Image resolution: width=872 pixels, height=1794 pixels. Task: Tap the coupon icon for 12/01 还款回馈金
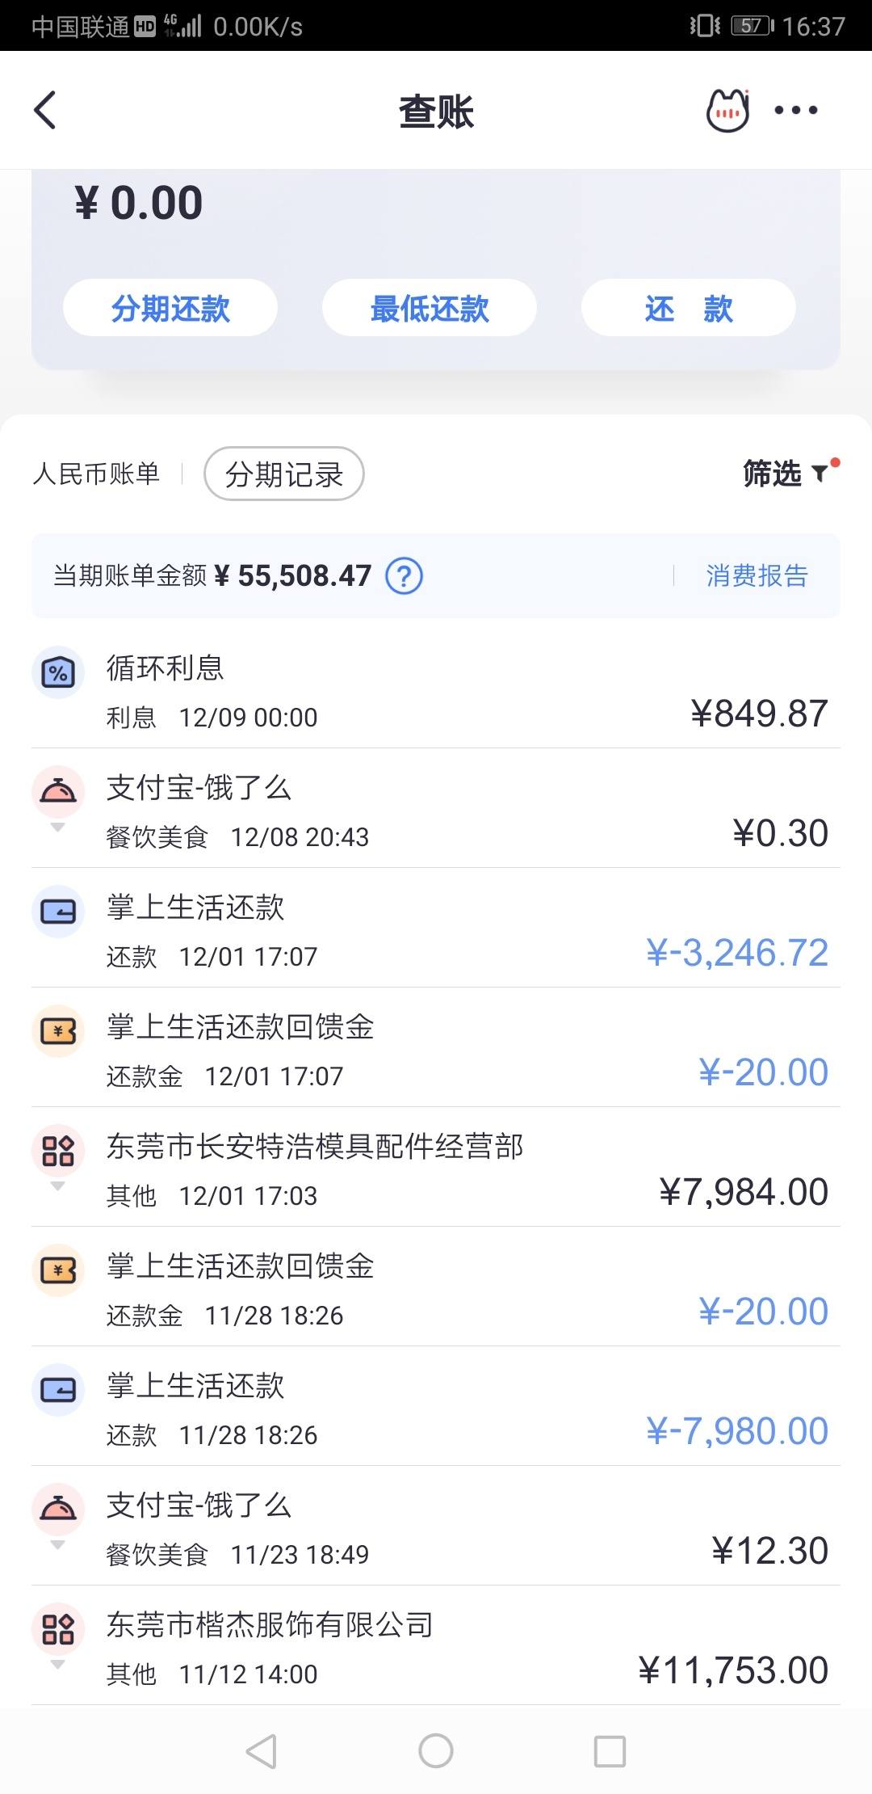pyautogui.click(x=58, y=1031)
